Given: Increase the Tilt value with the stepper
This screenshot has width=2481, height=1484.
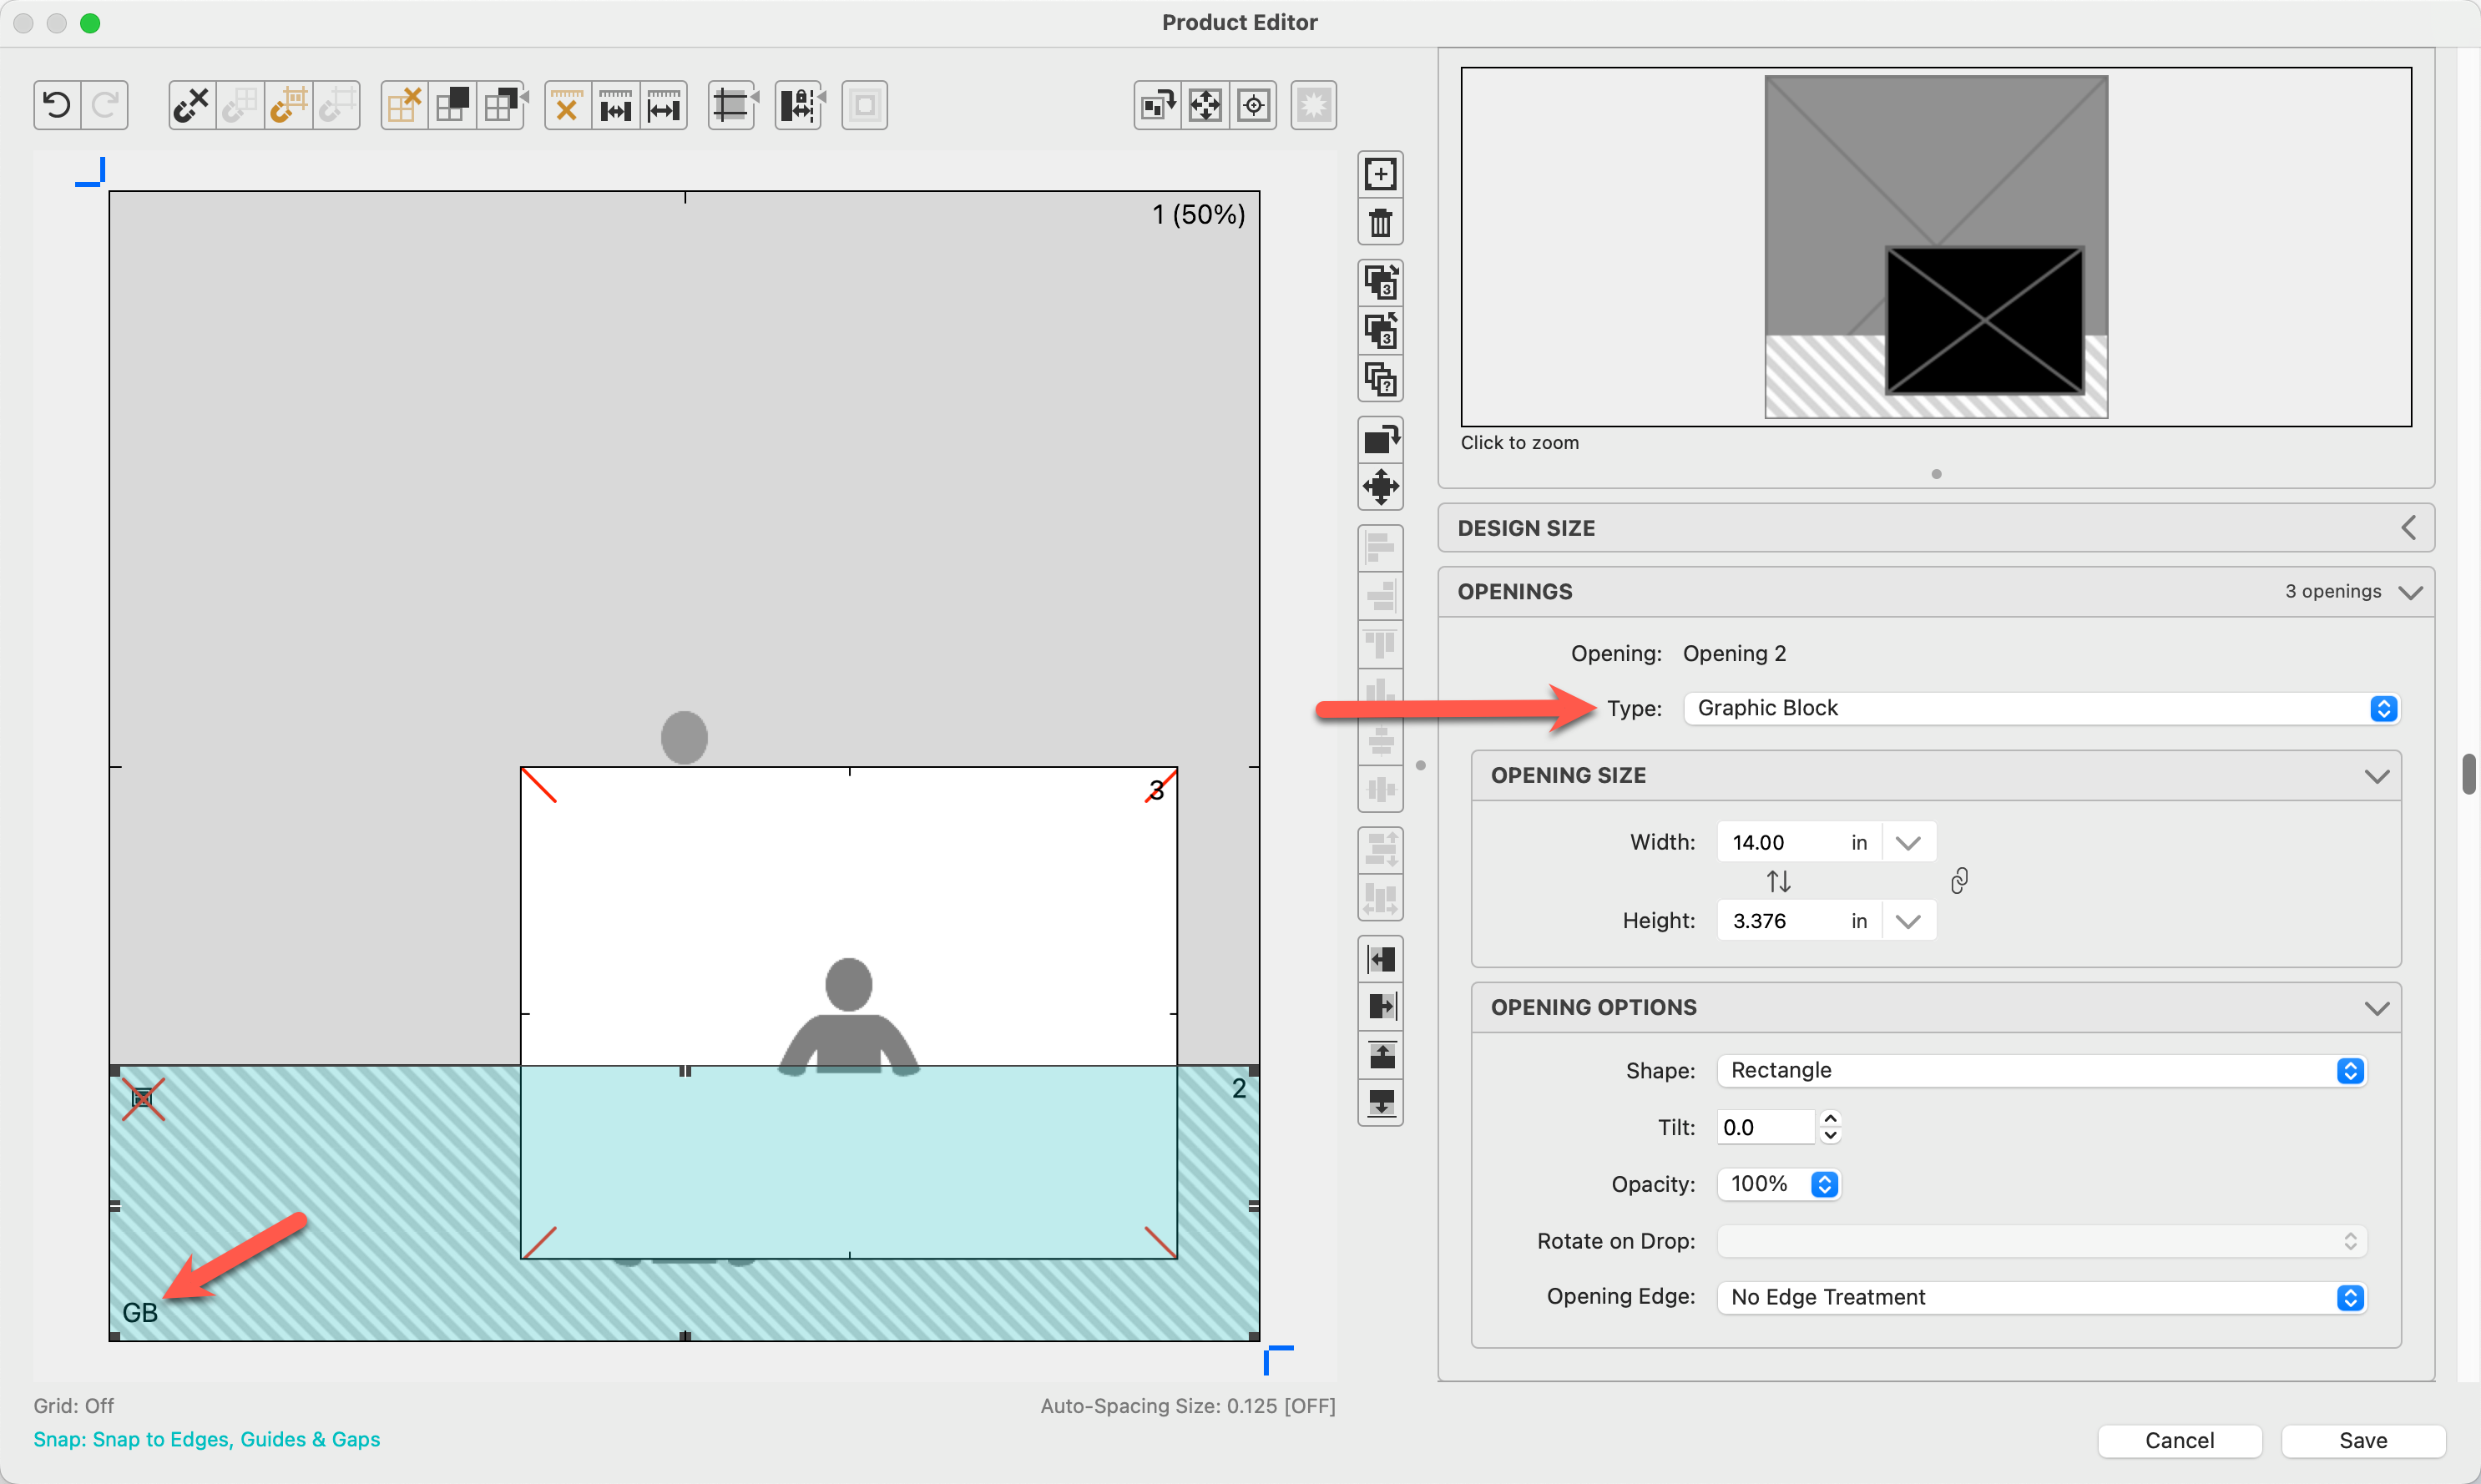Looking at the screenshot, I should (x=1830, y=1118).
